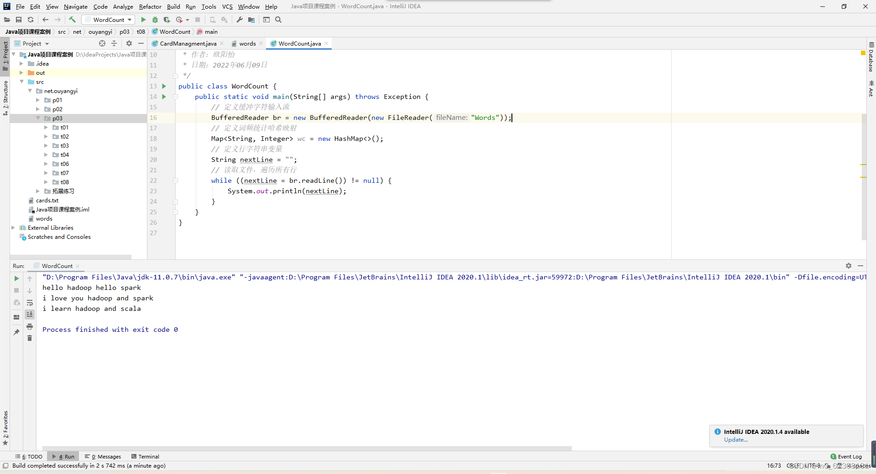Toggle scroll to end in console
The image size is (876, 474).
30,314
